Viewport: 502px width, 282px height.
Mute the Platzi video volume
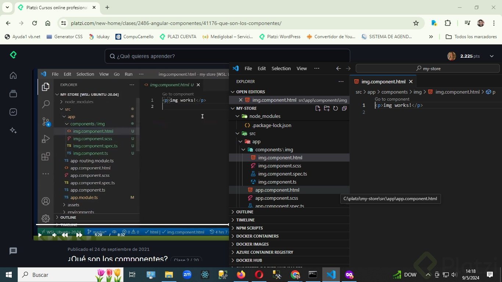point(54,235)
